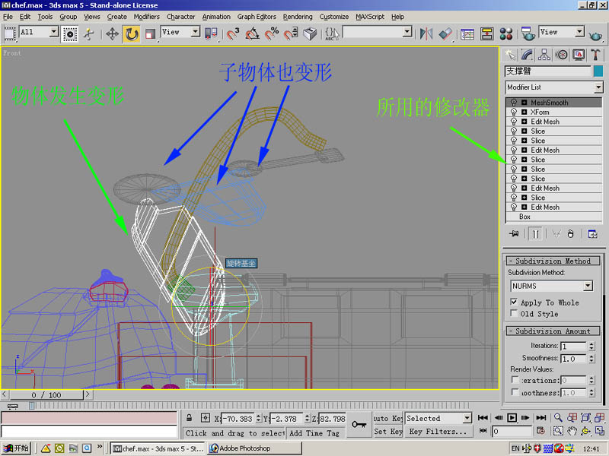Toggle the 3D Snap magnet
This screenshot has width=609, height=456.
(232, 34)
